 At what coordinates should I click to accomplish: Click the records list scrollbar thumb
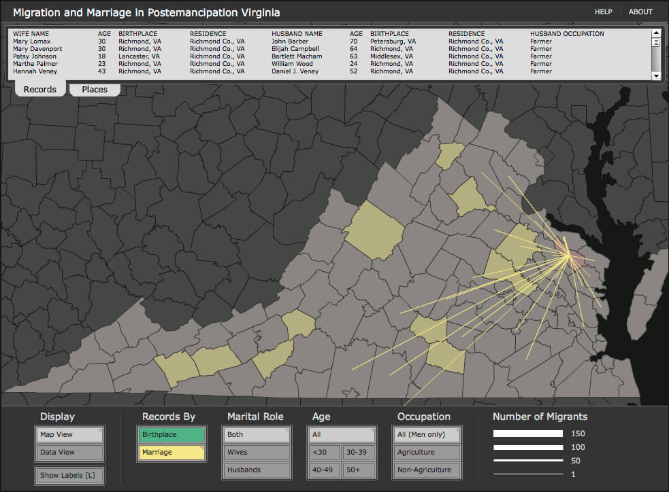pos(656,42)
